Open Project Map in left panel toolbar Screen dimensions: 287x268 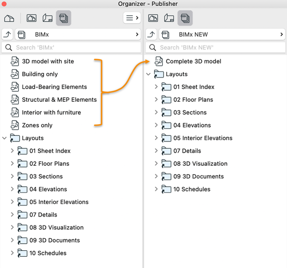coord(9,18)
